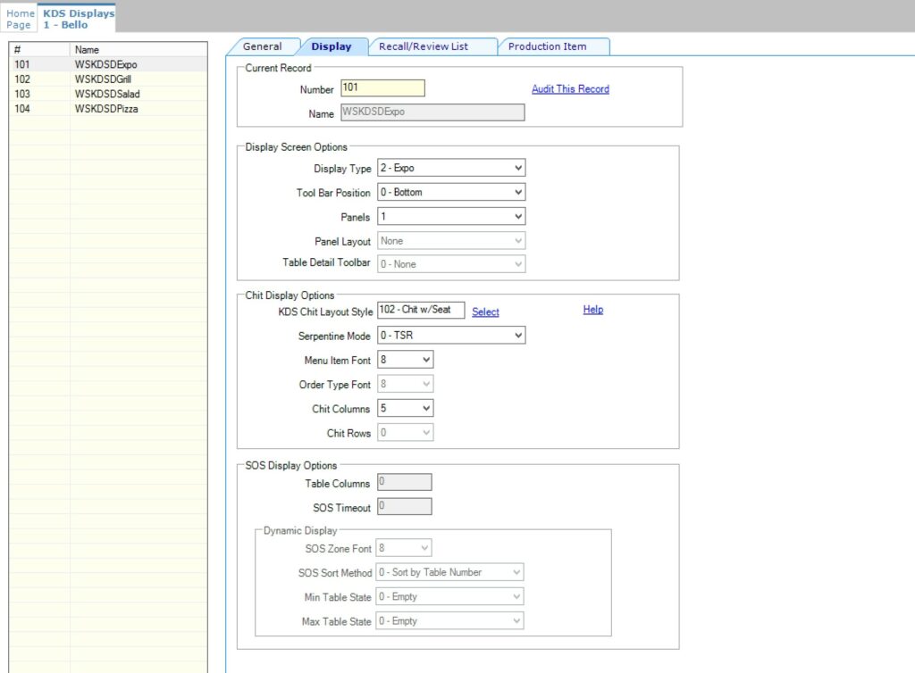Viewport: 915px width, 673px height.
Task: Click the Order Type Font dropdown
Action: (x=405, y=384)
